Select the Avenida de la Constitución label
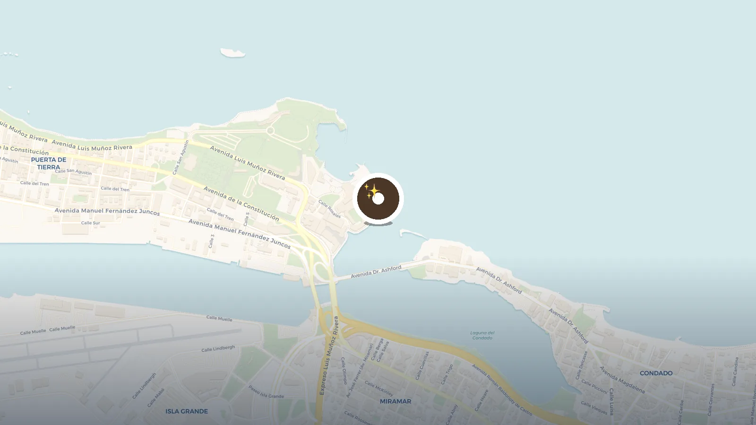This screenshot has width=756, height=425. pyautogui.click(x=241, y=204)
